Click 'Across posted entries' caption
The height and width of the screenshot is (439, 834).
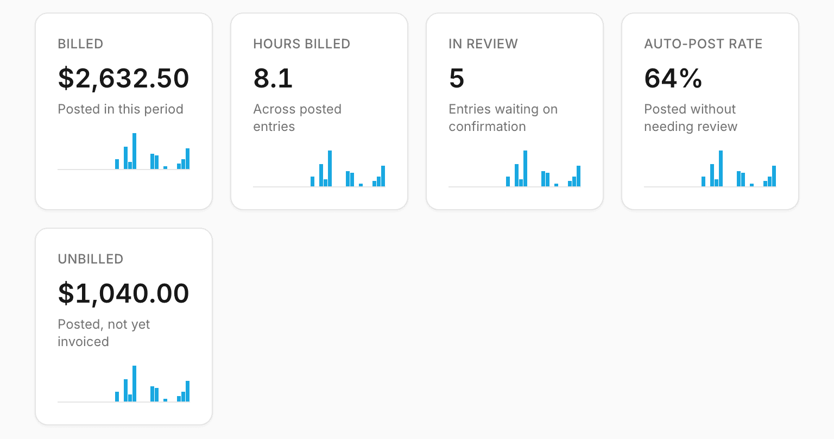coord(298,118)
